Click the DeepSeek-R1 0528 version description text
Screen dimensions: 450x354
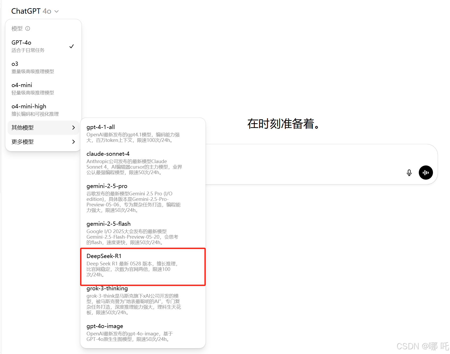pyautogui.click(x=132, y=269)
